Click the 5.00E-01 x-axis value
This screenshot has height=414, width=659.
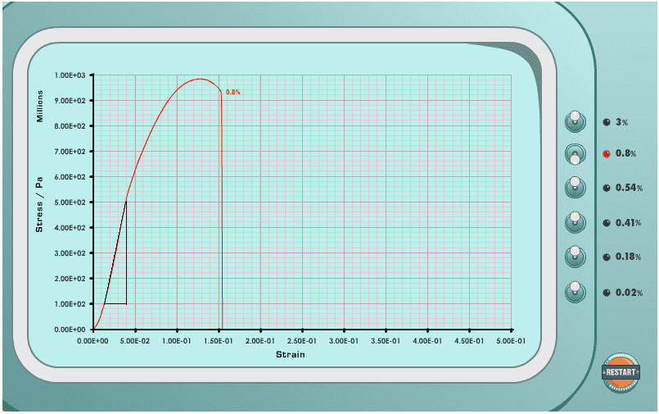[x=511, y=341]
